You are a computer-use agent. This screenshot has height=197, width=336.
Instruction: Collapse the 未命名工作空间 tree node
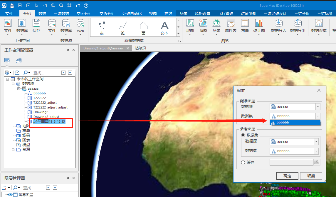point(8,79)
